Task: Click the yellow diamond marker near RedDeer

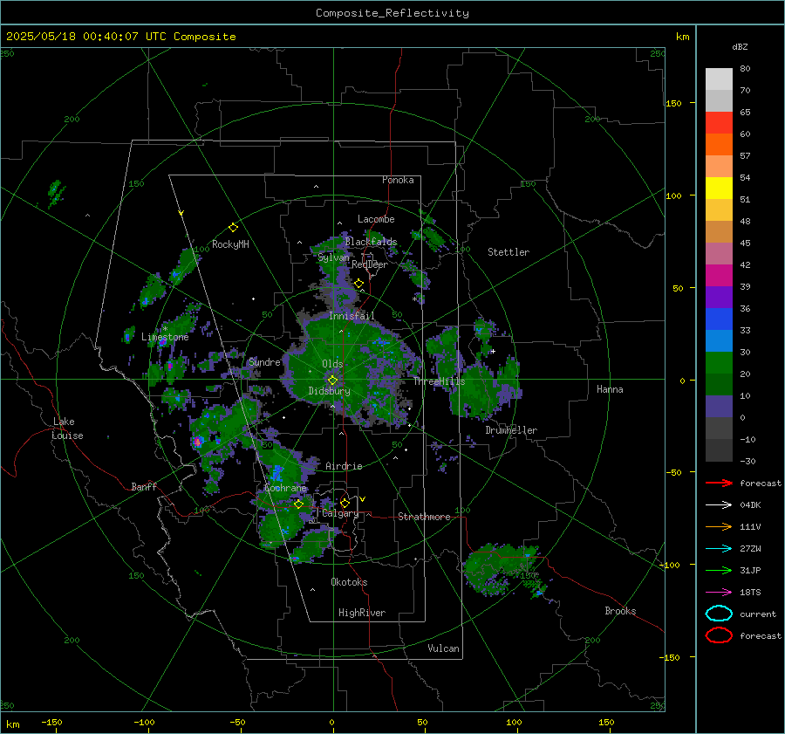Action: (x=358, y=284)
